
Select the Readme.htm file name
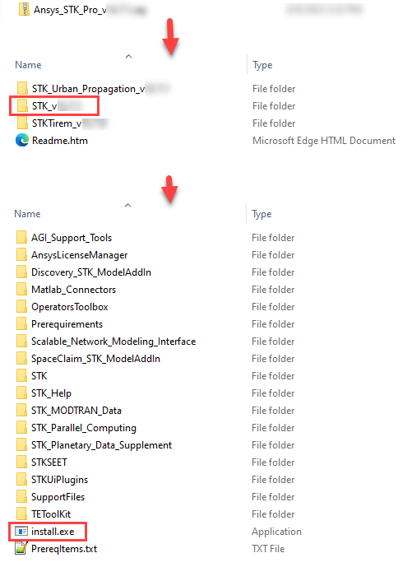click(60, 141)
